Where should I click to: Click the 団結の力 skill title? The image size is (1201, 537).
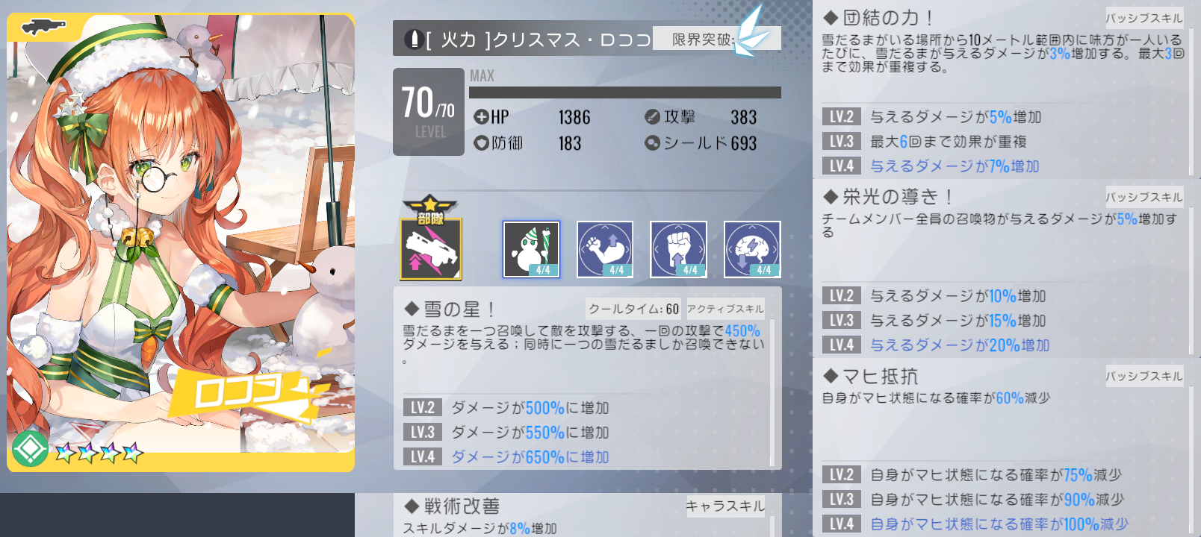click(x=878, y=17)
